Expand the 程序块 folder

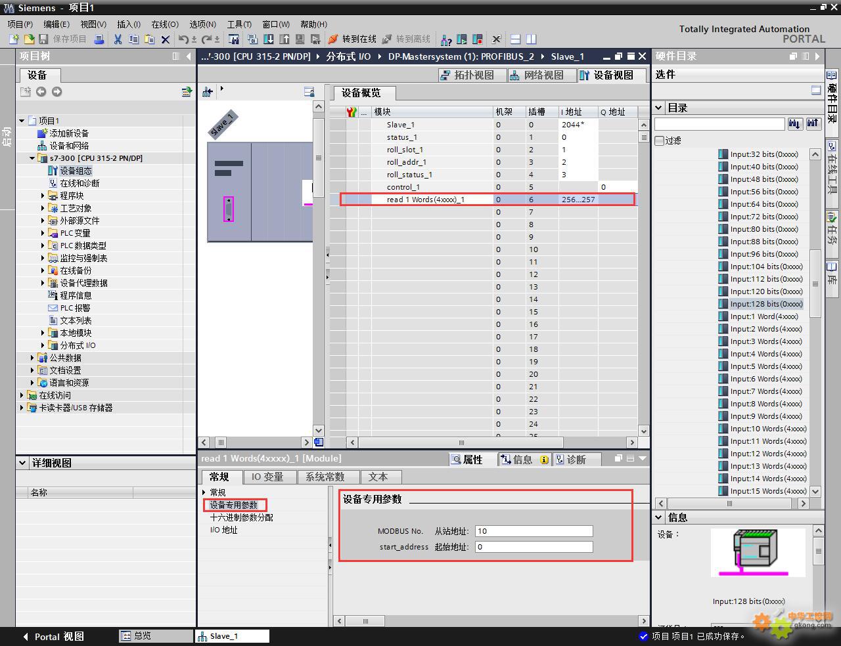pos(43,196)
